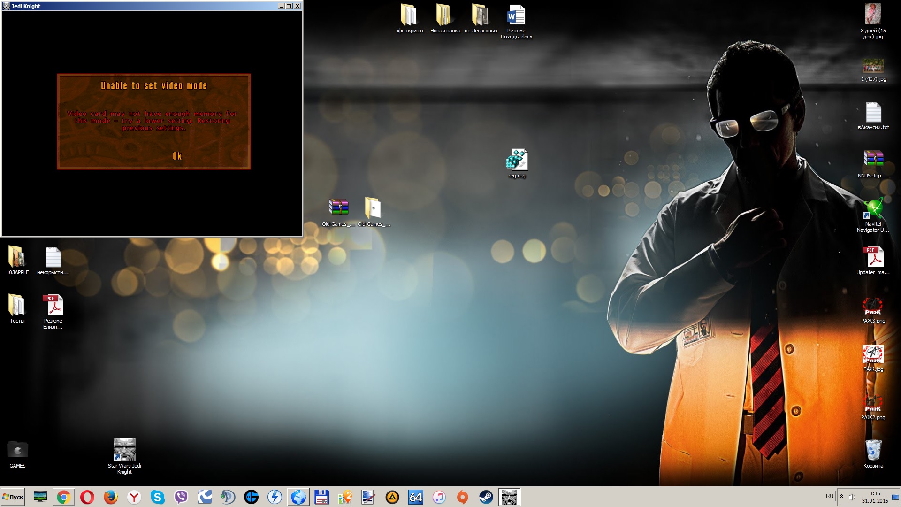This screenshot has width=901, height=507.
Task: Open Origin from the taskbar
Action: pyautogui.click(x=463, y=497)
